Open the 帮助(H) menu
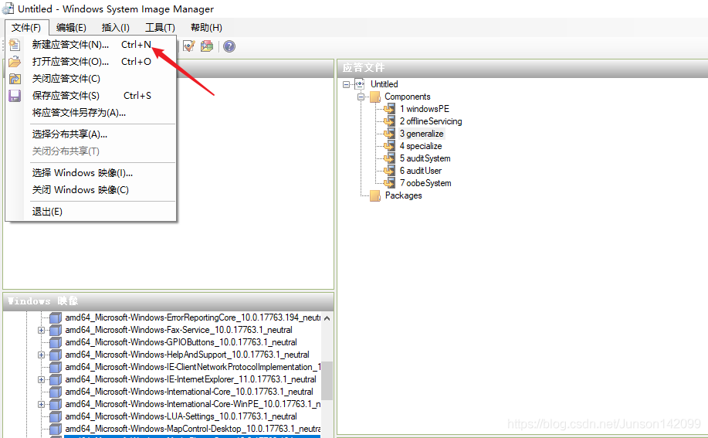Image resolution: width=708 pixels, height=438 pixels. point(206,28)
